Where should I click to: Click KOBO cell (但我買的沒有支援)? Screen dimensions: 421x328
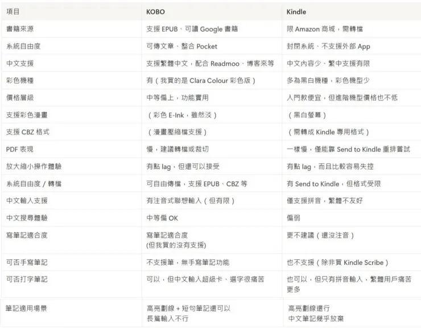[176, 240]
